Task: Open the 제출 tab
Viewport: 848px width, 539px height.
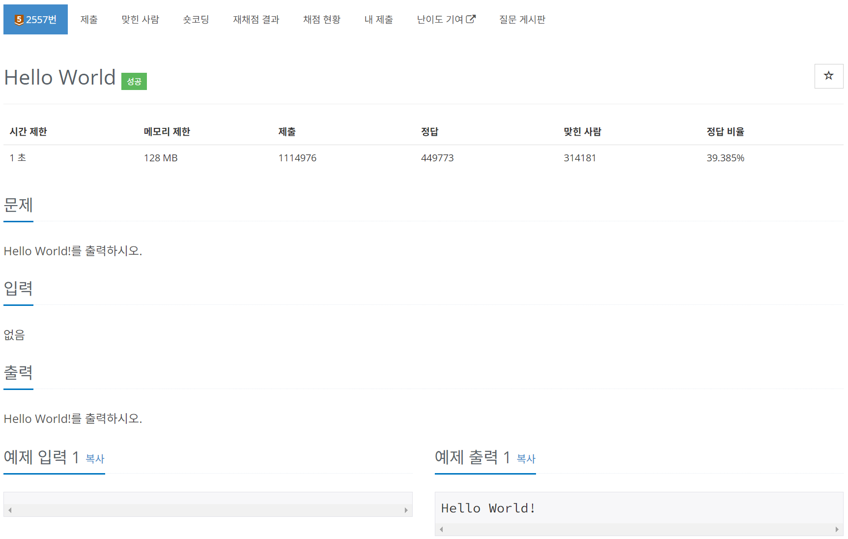Action: tap(89, 20)
